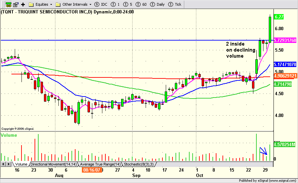The height and width of the screenshot is (183, 298).
Task: Click the orange 08/16/07 date marker
Action: [x=92, y=170]
